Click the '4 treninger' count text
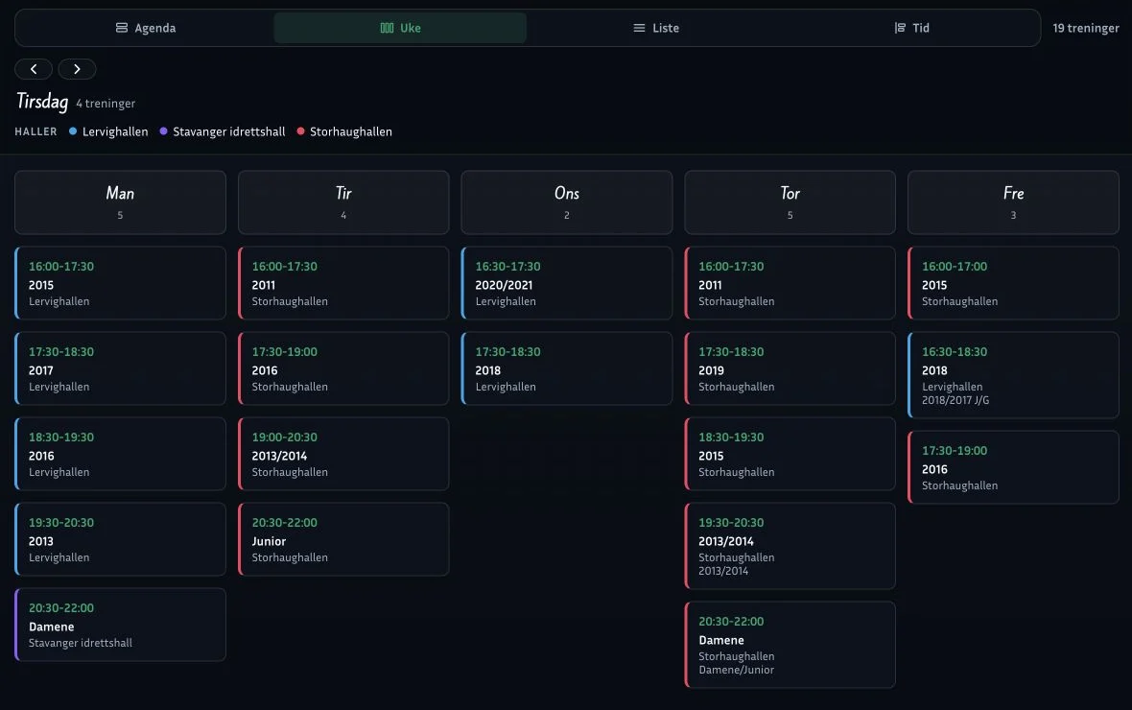The image size is (1132, 710). [x=106, y=104]
